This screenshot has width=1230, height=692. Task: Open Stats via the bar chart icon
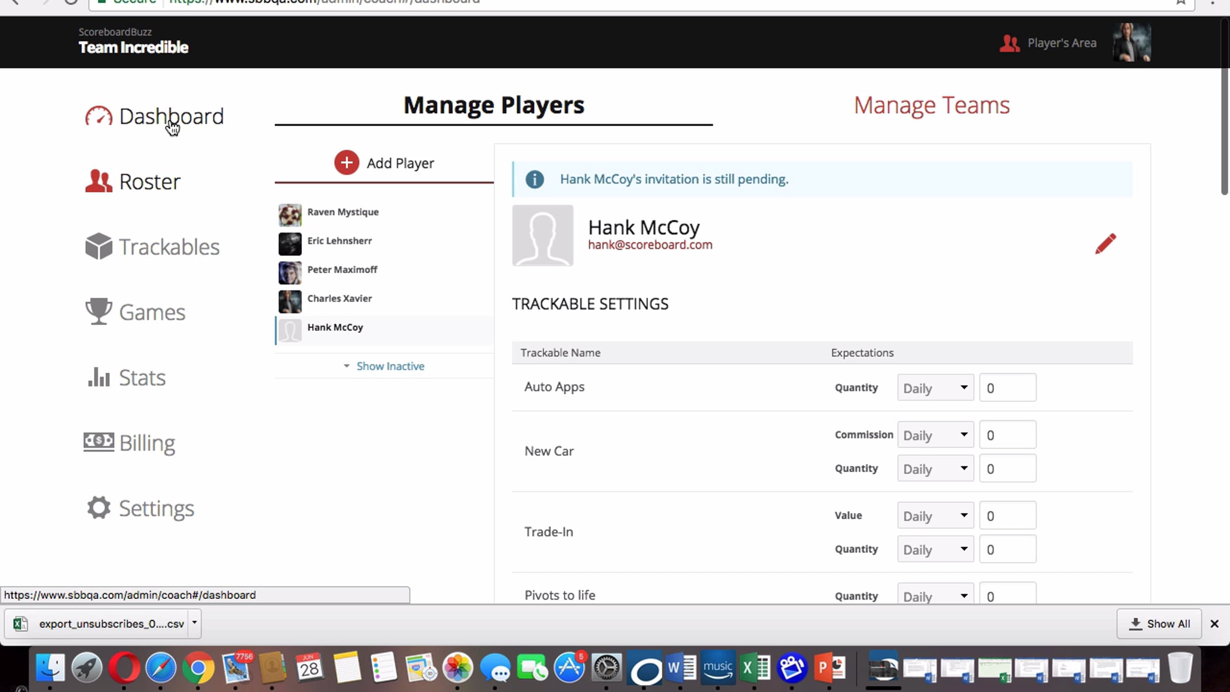[98, 377]
